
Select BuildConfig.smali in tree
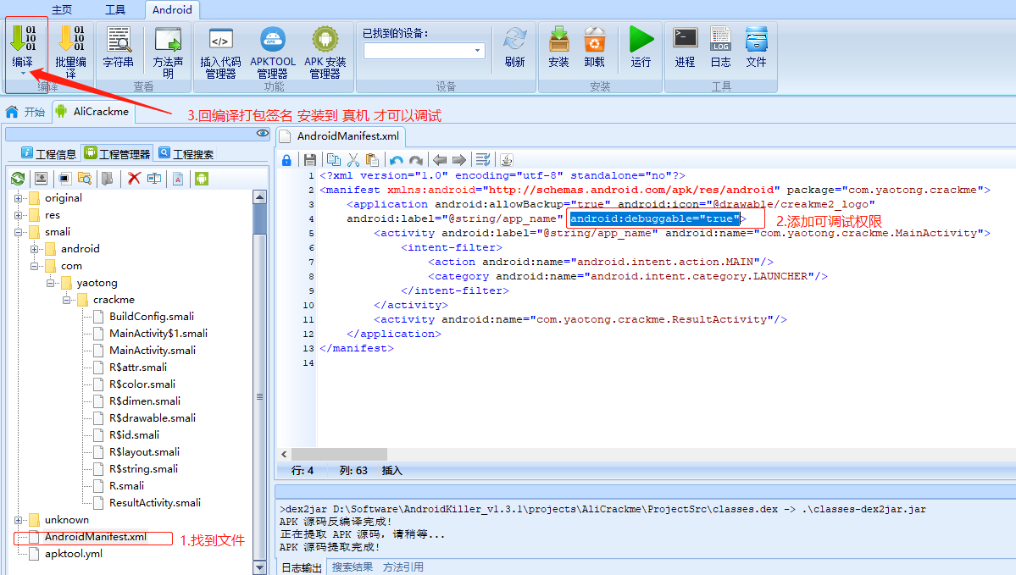tap(152, 317)
